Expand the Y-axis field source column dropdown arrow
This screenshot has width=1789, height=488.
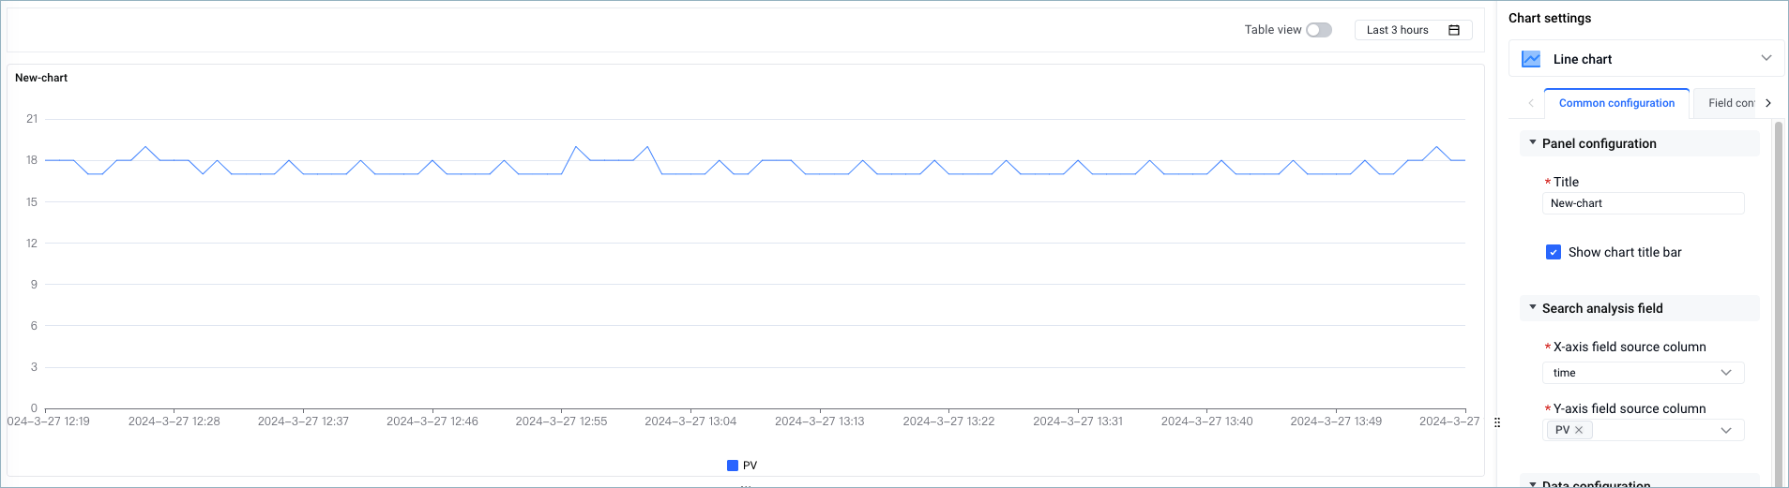tap(1726, 430)
